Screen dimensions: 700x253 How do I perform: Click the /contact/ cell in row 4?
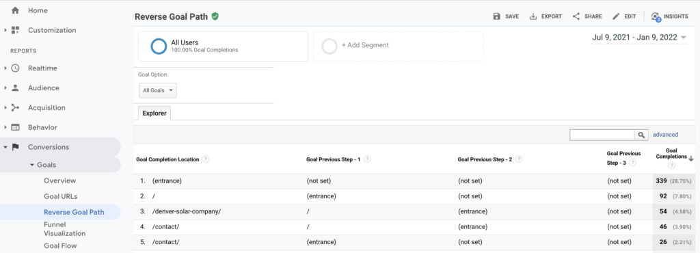click(x=165, y=226)
